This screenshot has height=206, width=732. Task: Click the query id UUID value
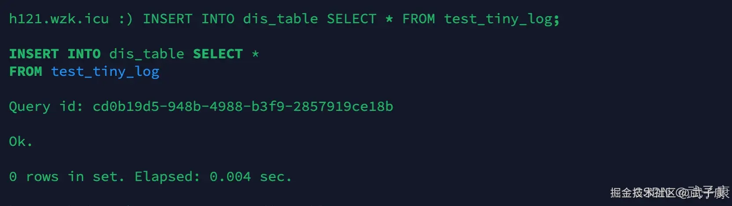pos(243,107)
